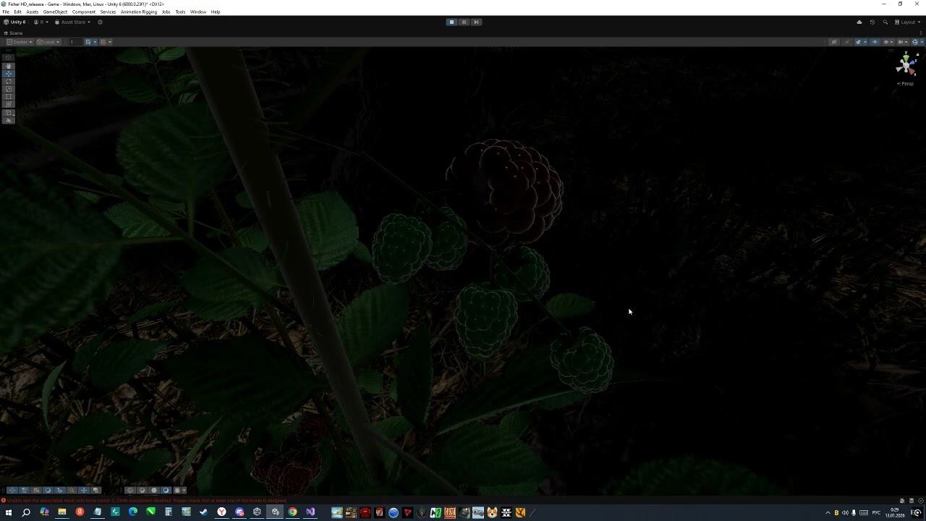Expand hidden system tray icons
Image resolution: width=926 pixels, height=521 pixels.
pyautogui.click(x=828, y=512)
